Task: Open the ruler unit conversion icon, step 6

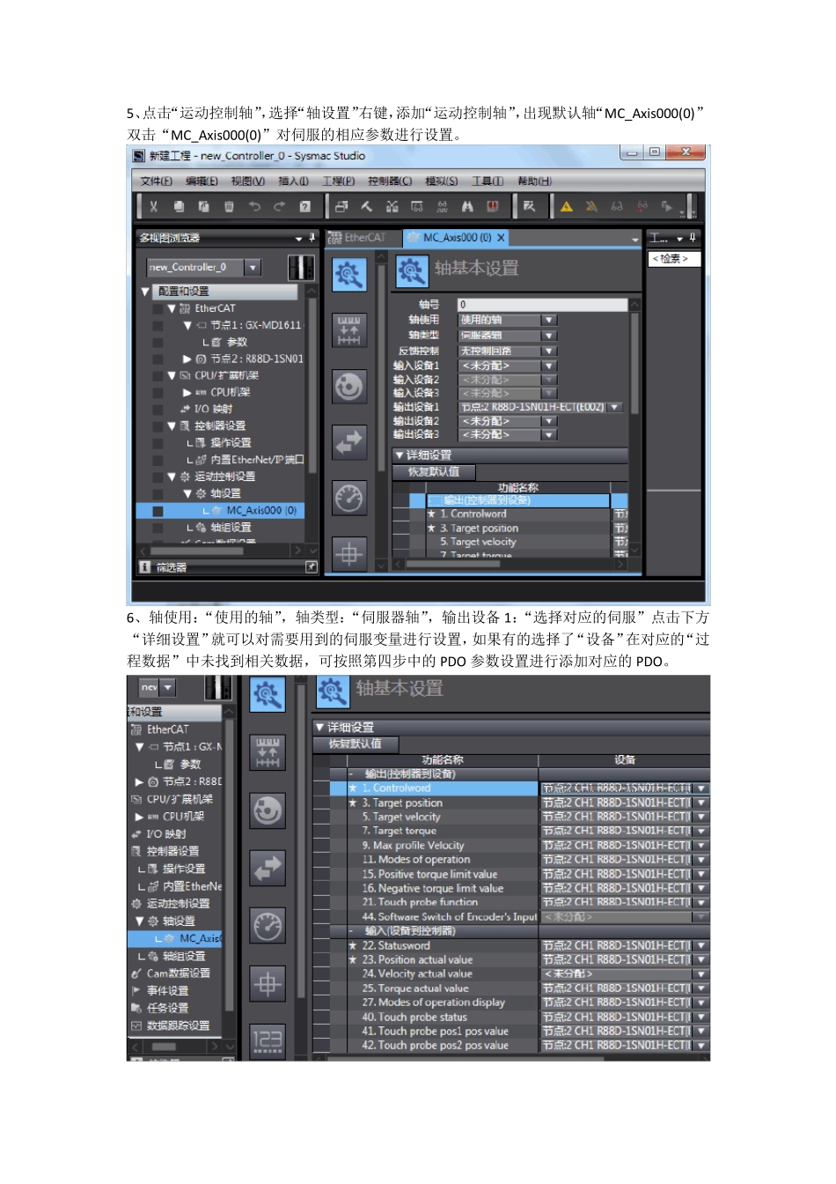Action: [x=268, y=752]
